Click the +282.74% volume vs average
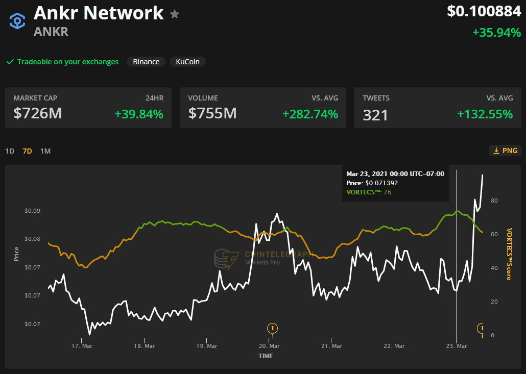This screenshot has height=374, width=526. tap(310, 114)
